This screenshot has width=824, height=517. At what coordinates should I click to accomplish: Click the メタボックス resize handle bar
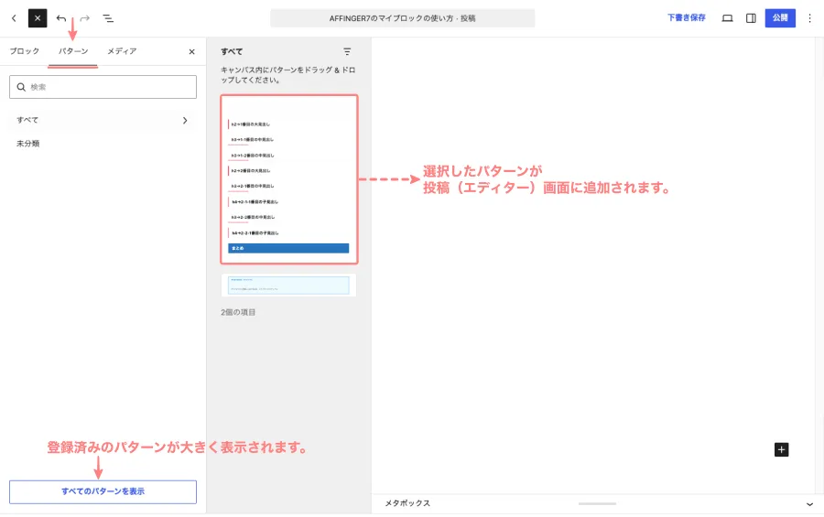click(598, 503)
